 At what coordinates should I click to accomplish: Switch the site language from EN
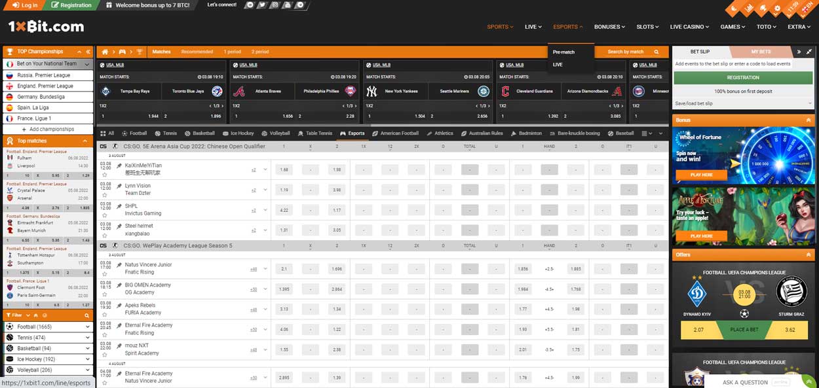tap(807, 7)
